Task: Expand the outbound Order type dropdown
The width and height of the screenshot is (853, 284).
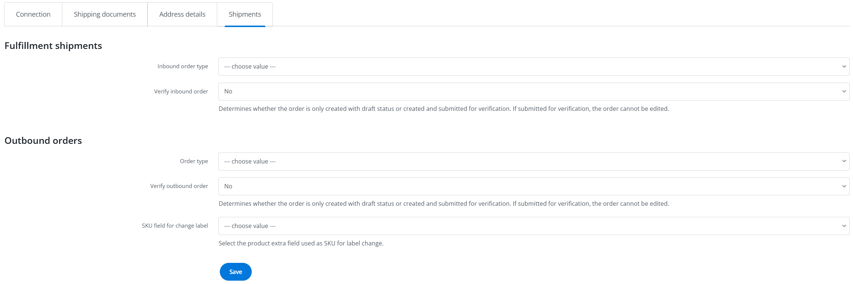Action: pyautogui.click(x=533, y=162)
